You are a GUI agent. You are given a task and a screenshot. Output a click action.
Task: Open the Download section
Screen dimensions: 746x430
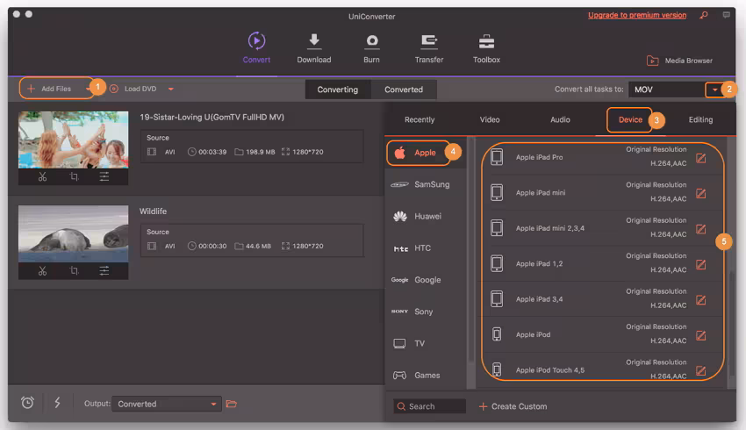coord(314,47)
